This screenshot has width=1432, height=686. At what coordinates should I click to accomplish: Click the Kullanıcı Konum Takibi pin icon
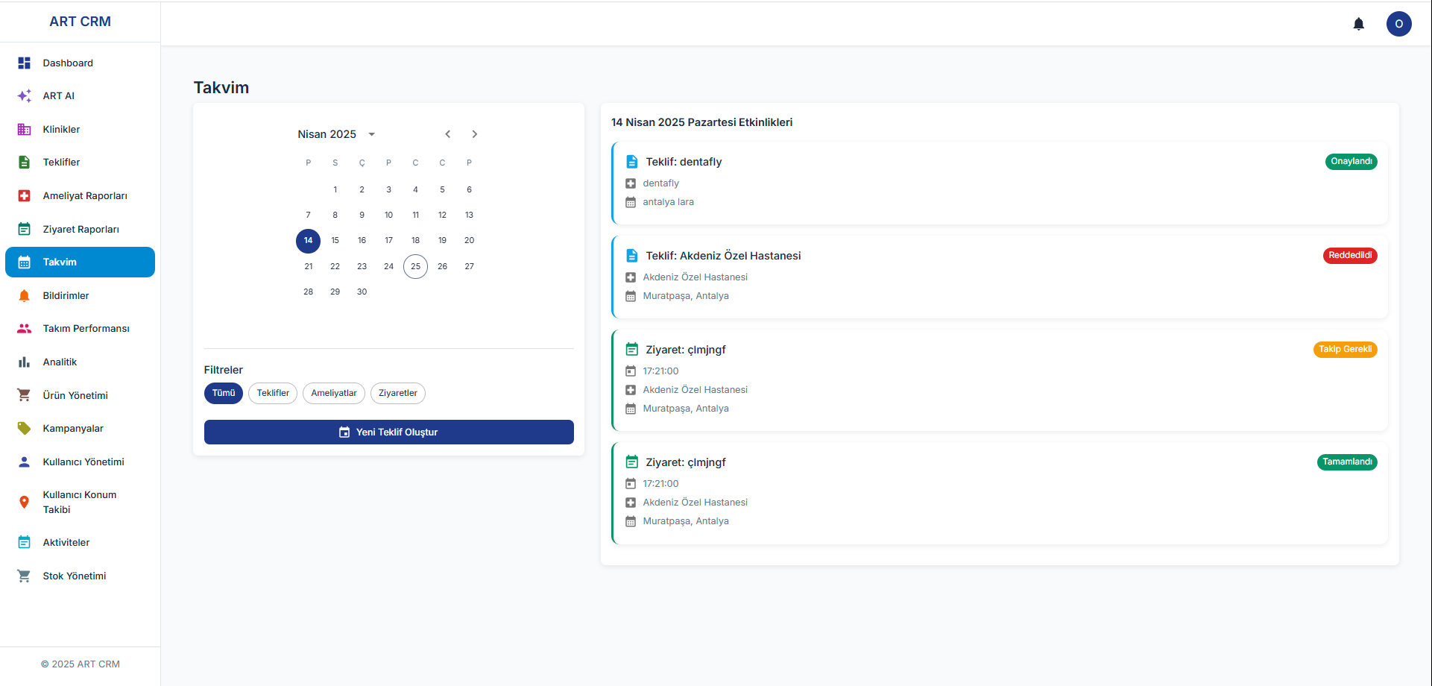(x=24, y=503)
